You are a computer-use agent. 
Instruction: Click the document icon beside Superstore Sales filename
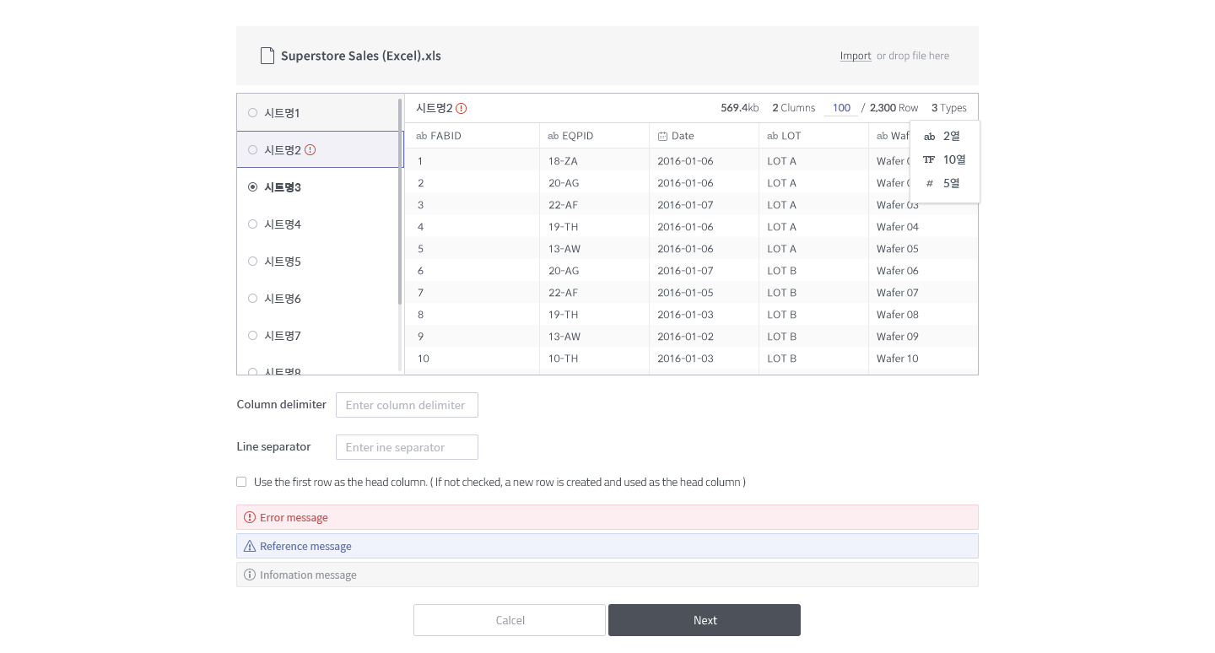pyautogui.click(x=267, y=55)
